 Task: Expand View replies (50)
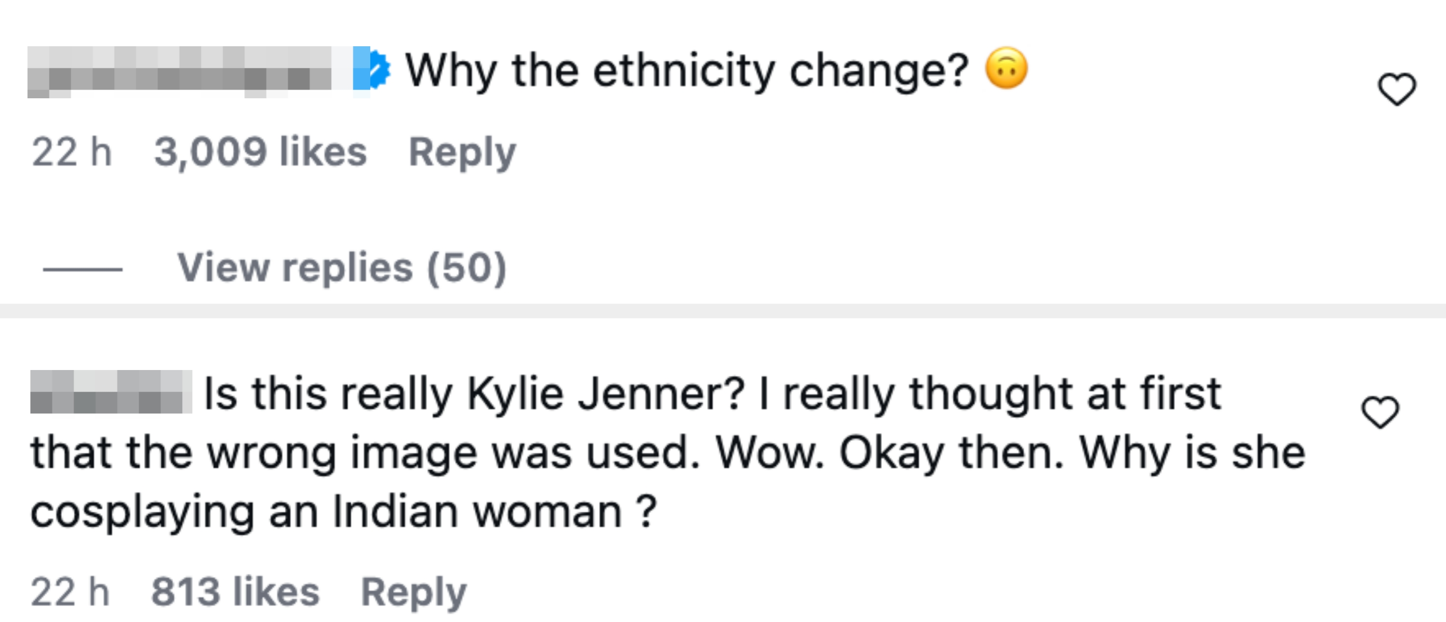(342, 267)
